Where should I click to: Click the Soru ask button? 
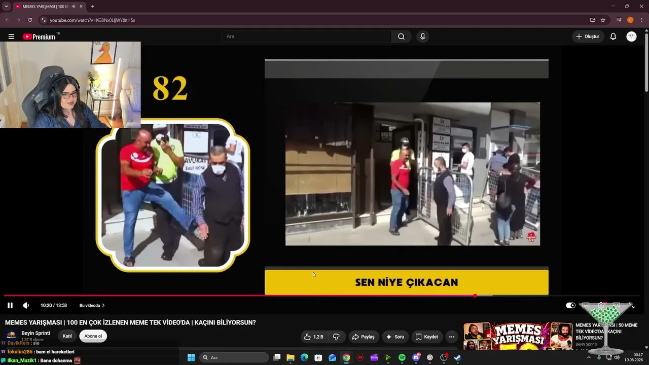pyautogui.click(x=395, y=337)
